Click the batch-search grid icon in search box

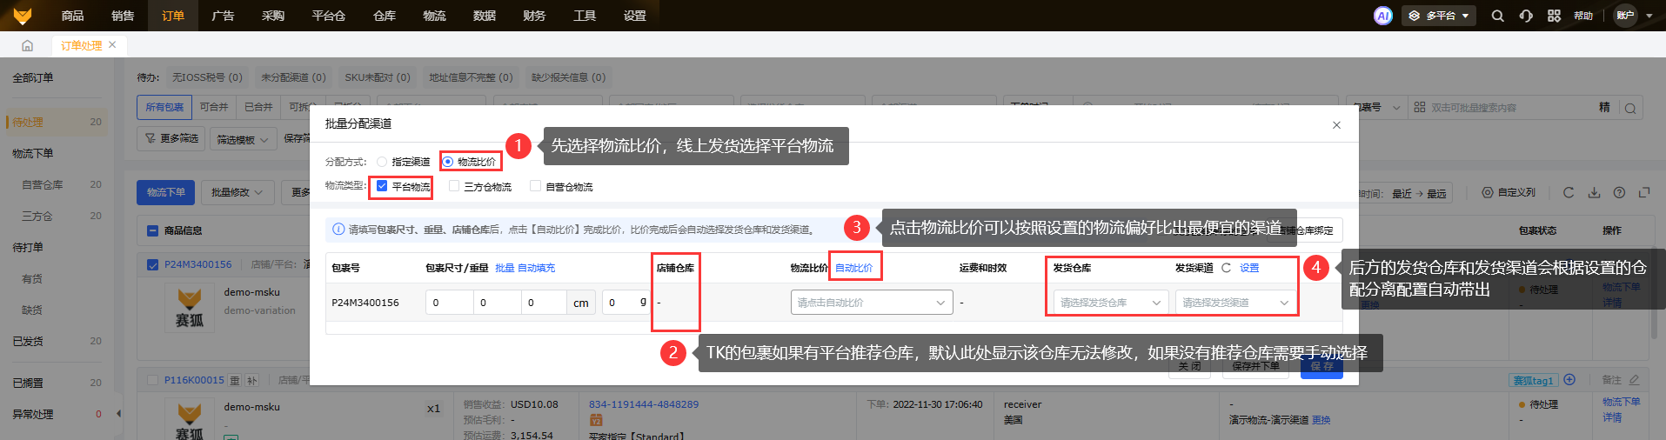point(1420,107)
